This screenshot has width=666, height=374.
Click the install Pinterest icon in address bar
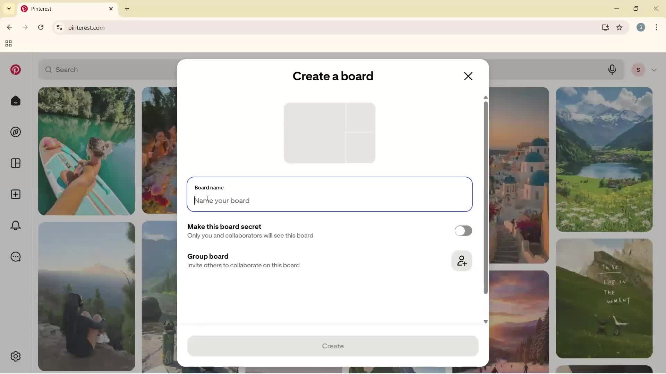click(x=605, y=27)
